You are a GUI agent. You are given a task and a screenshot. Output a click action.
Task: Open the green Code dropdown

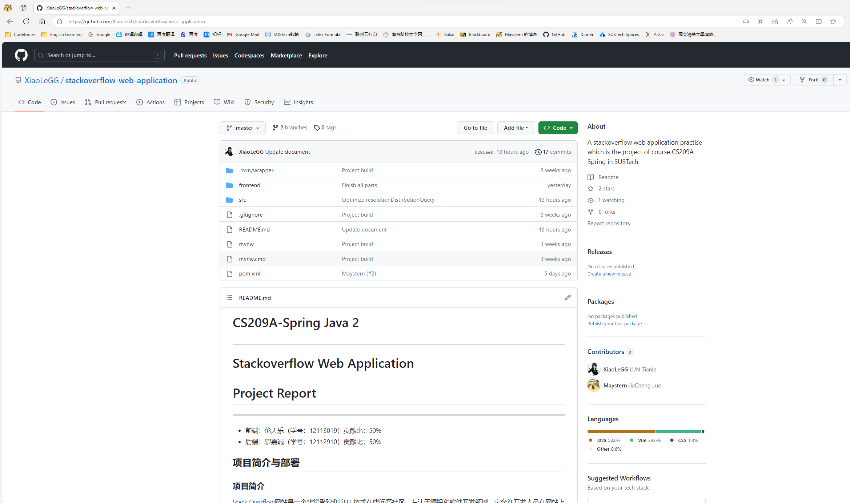(x=558, y=128)
